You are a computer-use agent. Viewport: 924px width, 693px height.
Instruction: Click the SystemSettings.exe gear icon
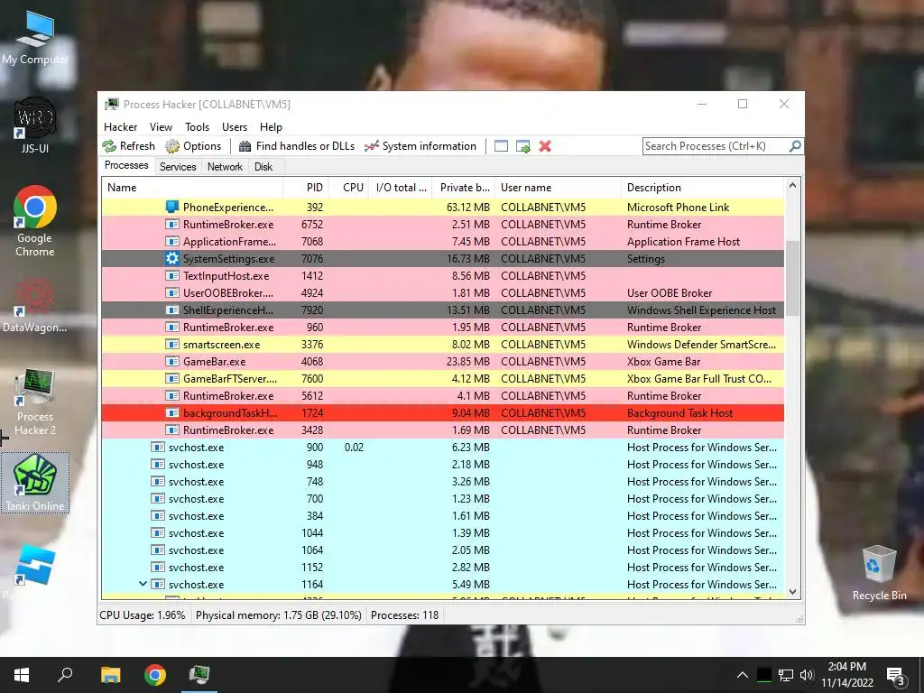pyautogui.click(x=172, y=258)
